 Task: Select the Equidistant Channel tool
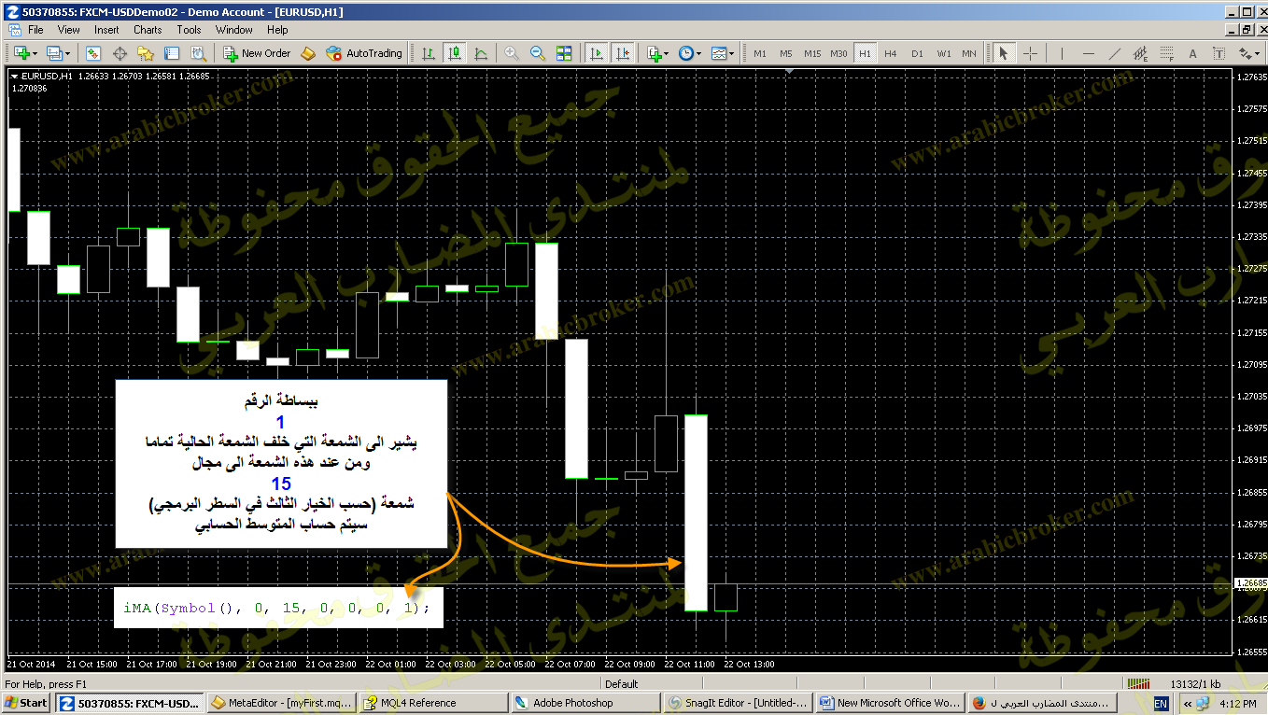click(x=1140, y=53)
